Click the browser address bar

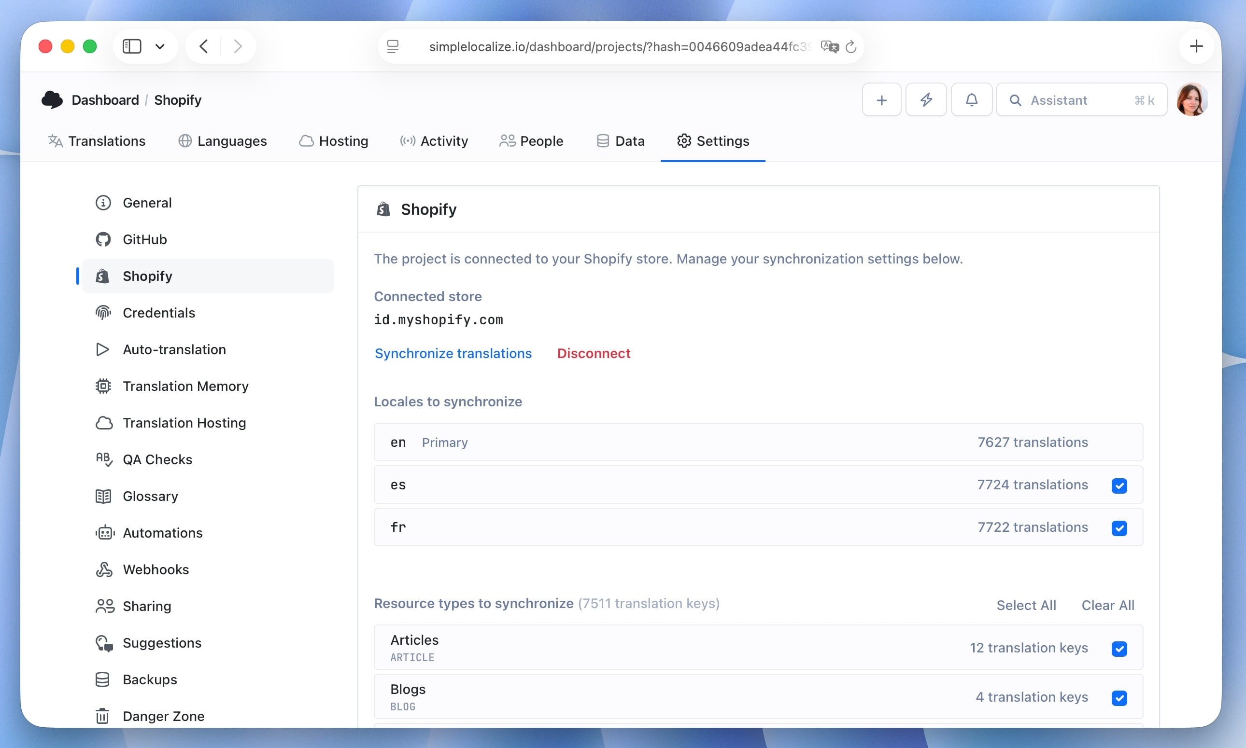[x=619, y=46]
